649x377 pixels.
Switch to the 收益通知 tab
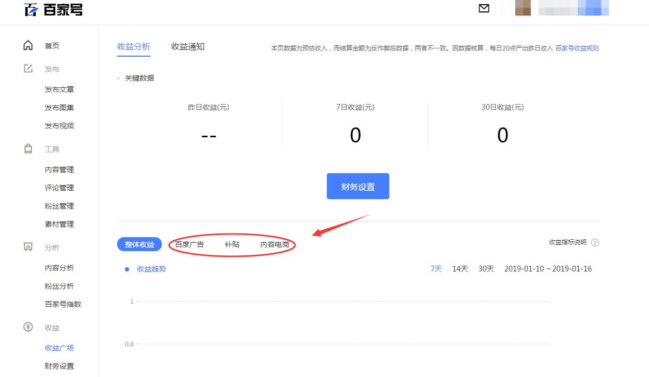click(x=188, y=46)
